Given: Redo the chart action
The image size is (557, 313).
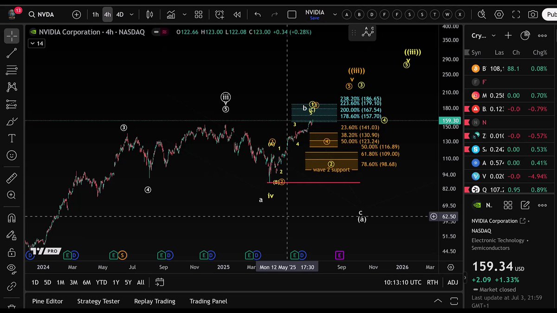Looking at the screenshot, I should pyautogui.click(x=275, y=14).
